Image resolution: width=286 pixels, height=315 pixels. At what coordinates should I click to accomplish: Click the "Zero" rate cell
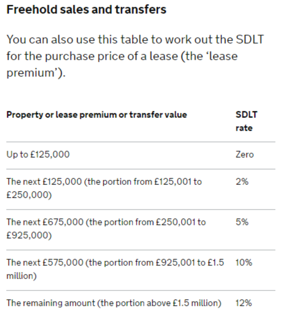245,155
